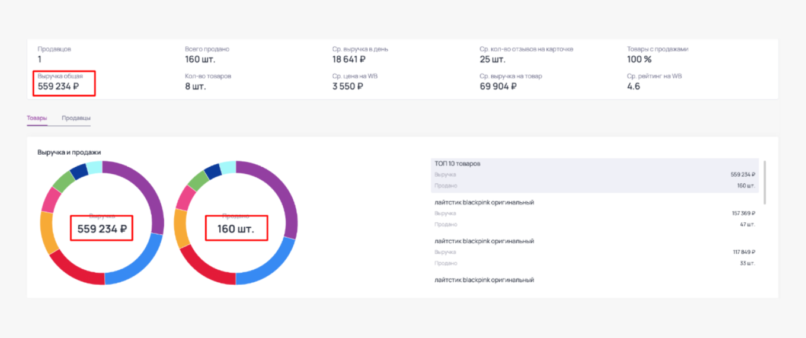Click the product list scrollbar

tap(766, 181)
